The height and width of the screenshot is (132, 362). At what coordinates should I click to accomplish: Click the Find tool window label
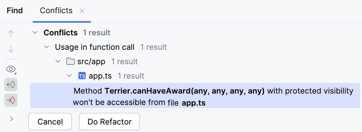pyautogui.click(x=15, y=11)
